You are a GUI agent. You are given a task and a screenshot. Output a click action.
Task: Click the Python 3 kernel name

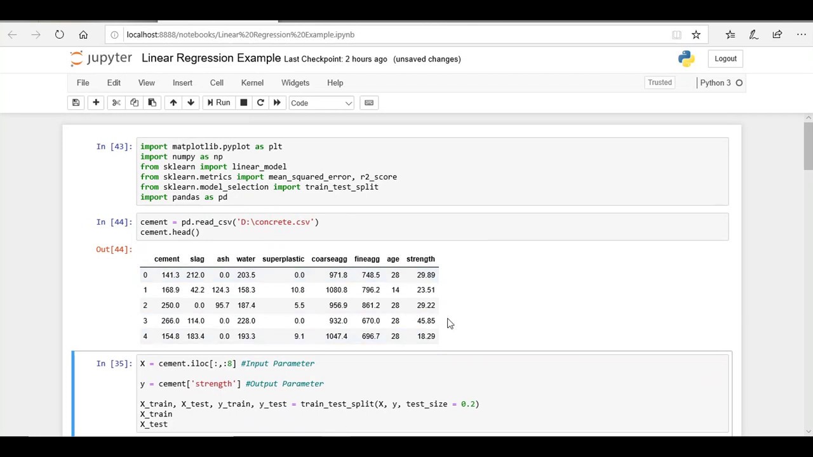(x=716, y=83)
